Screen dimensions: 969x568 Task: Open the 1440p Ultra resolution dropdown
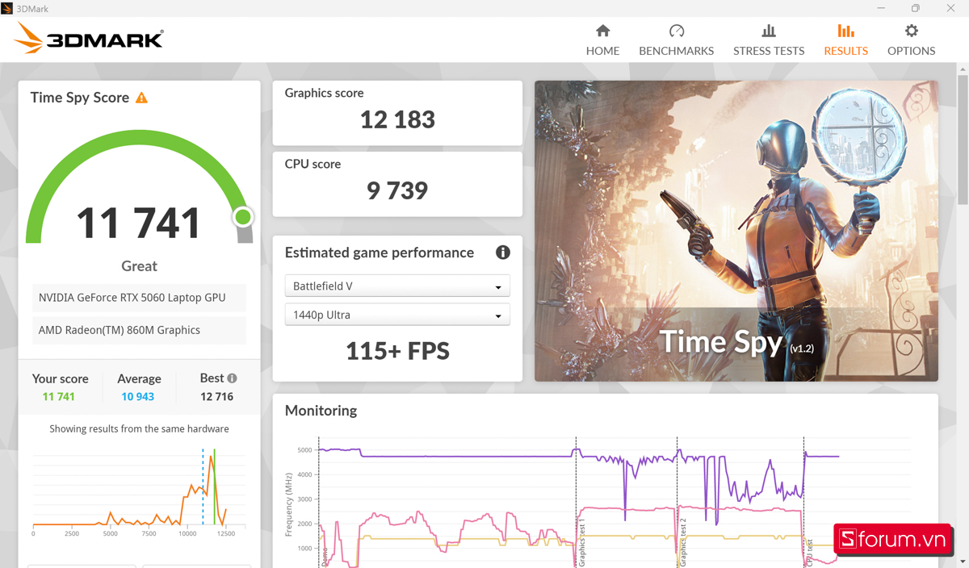point(397,315)
